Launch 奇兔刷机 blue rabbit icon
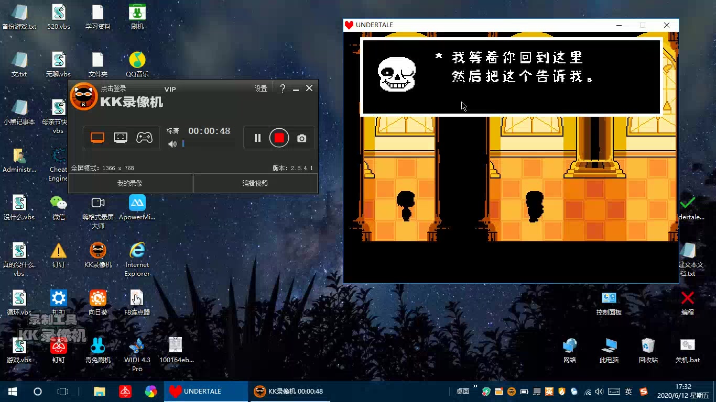The height and width of the screenshot is (402, 716). (98, 351)
